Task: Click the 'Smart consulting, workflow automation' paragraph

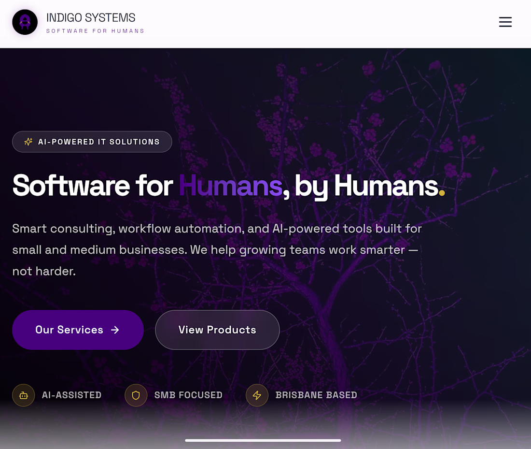Action: click(x=217, y=250)
